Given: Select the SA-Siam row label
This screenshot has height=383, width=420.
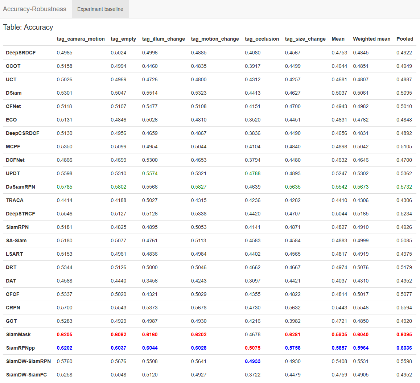Looking at the screenshot, I should 16,240.
